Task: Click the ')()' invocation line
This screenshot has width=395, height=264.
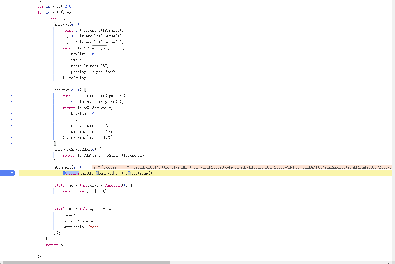Action: (x=40, y=257)
